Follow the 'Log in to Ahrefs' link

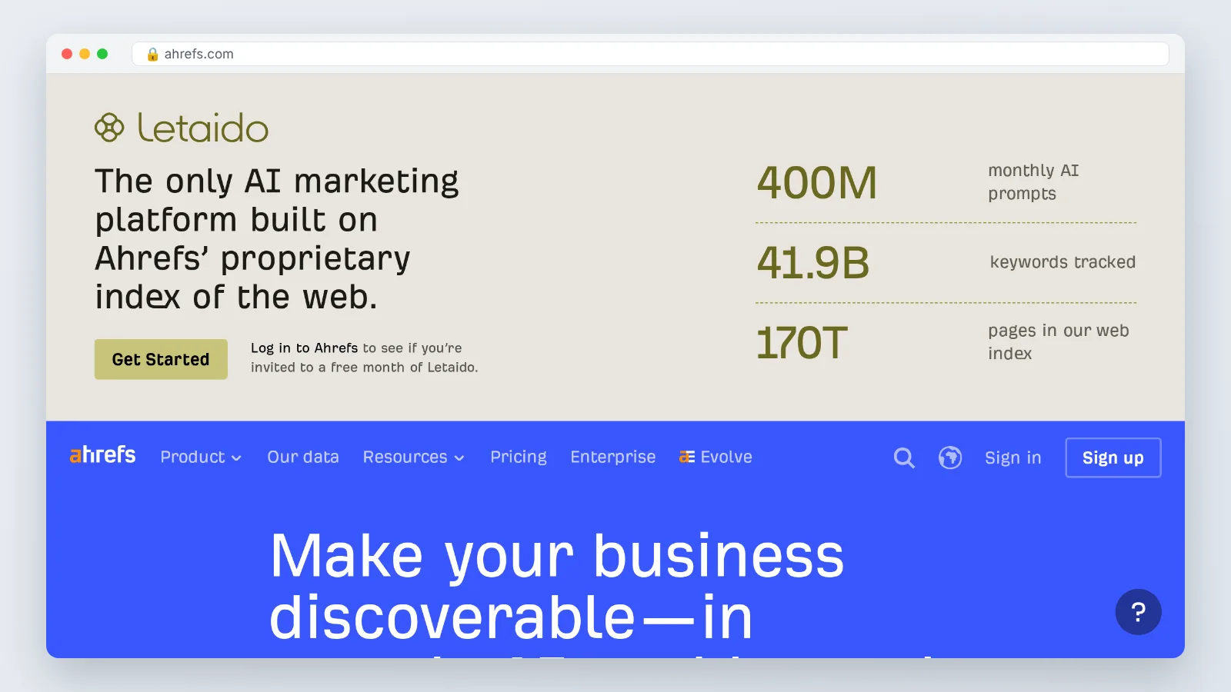pos(305,348)
